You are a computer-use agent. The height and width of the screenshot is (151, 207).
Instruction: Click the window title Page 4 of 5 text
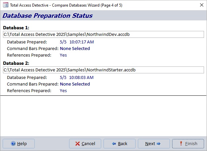(x=111, y=5)
